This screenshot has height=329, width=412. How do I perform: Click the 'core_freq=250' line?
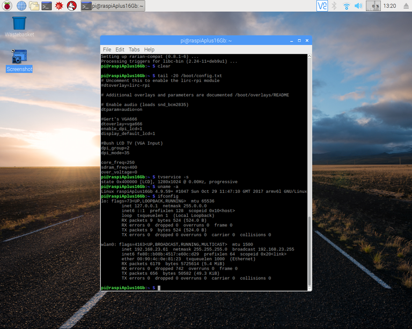pos(117,162)
